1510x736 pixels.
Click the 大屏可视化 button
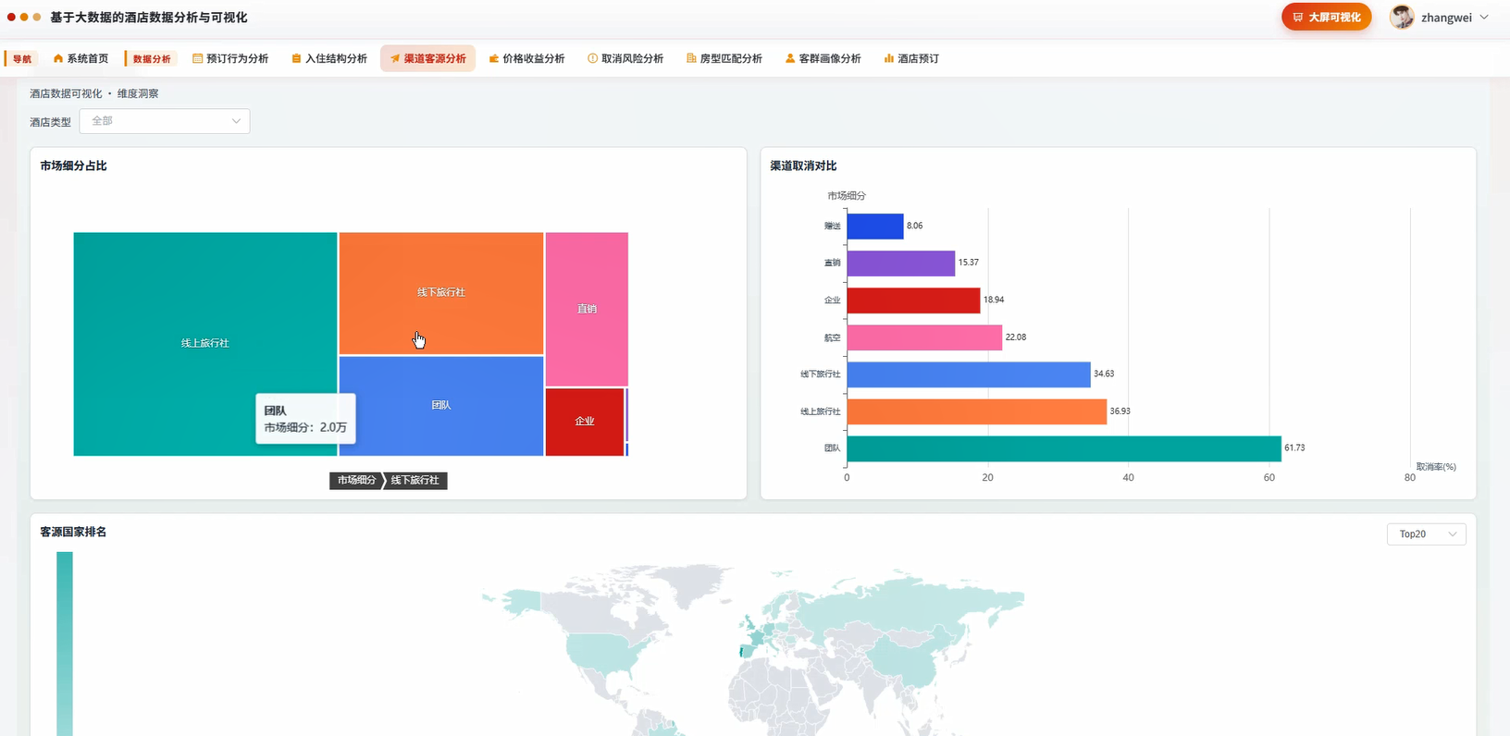pyautogui.click(x=1326, y=17)
